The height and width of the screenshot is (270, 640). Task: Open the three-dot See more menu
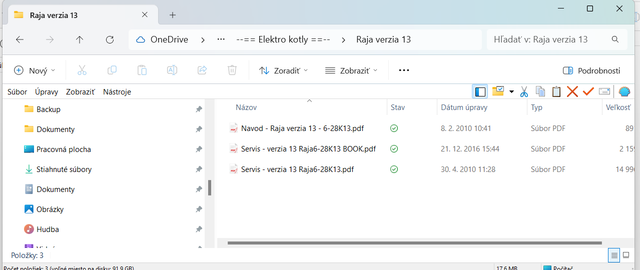(404, 70)
